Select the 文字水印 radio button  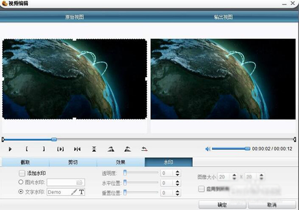[x=21, y=192]
